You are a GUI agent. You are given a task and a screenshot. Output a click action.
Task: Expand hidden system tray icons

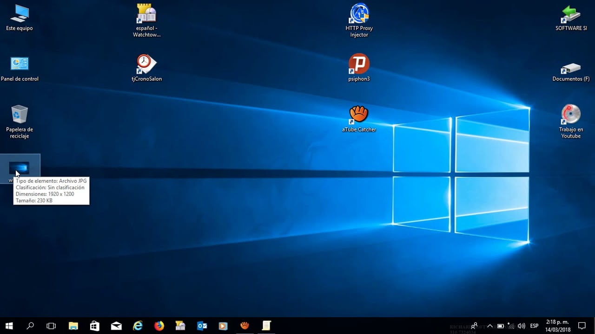point(489,326)
